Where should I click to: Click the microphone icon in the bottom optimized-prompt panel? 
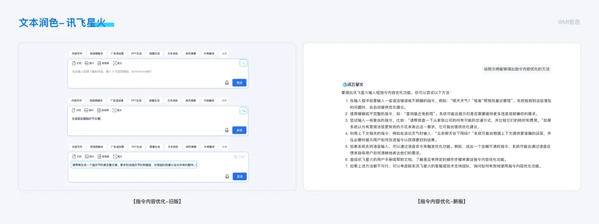click(x=227, y=176)
